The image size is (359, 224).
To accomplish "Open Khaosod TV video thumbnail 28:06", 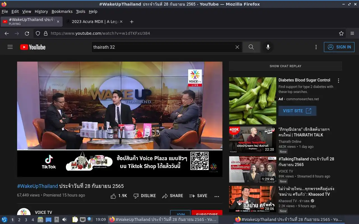I will coord(252,199).
